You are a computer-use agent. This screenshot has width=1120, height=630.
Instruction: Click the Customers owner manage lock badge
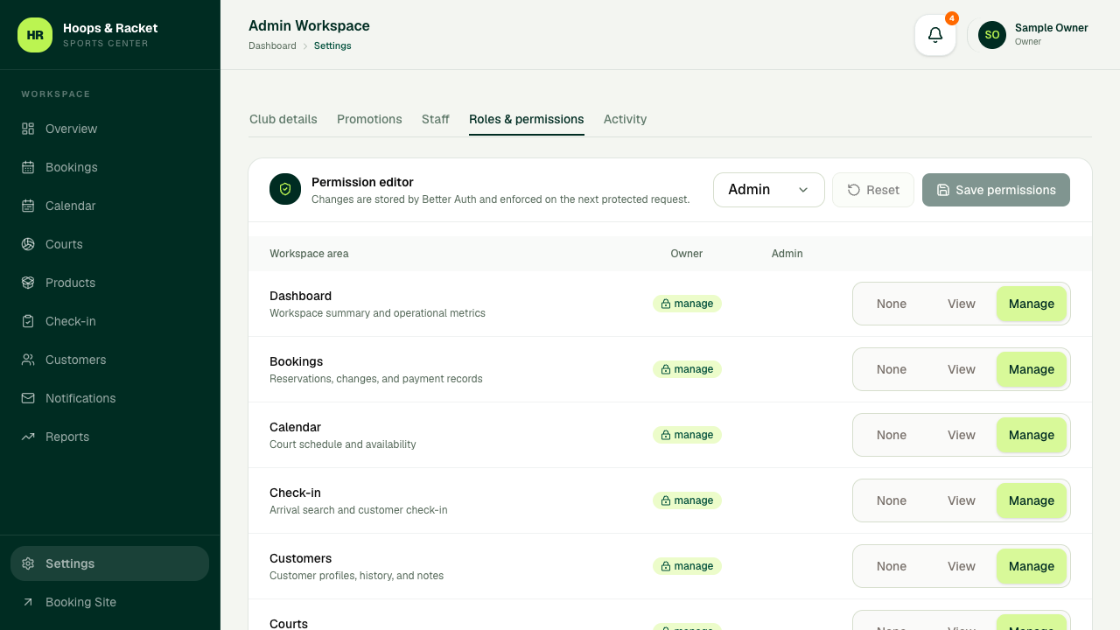tap(687, 566)
